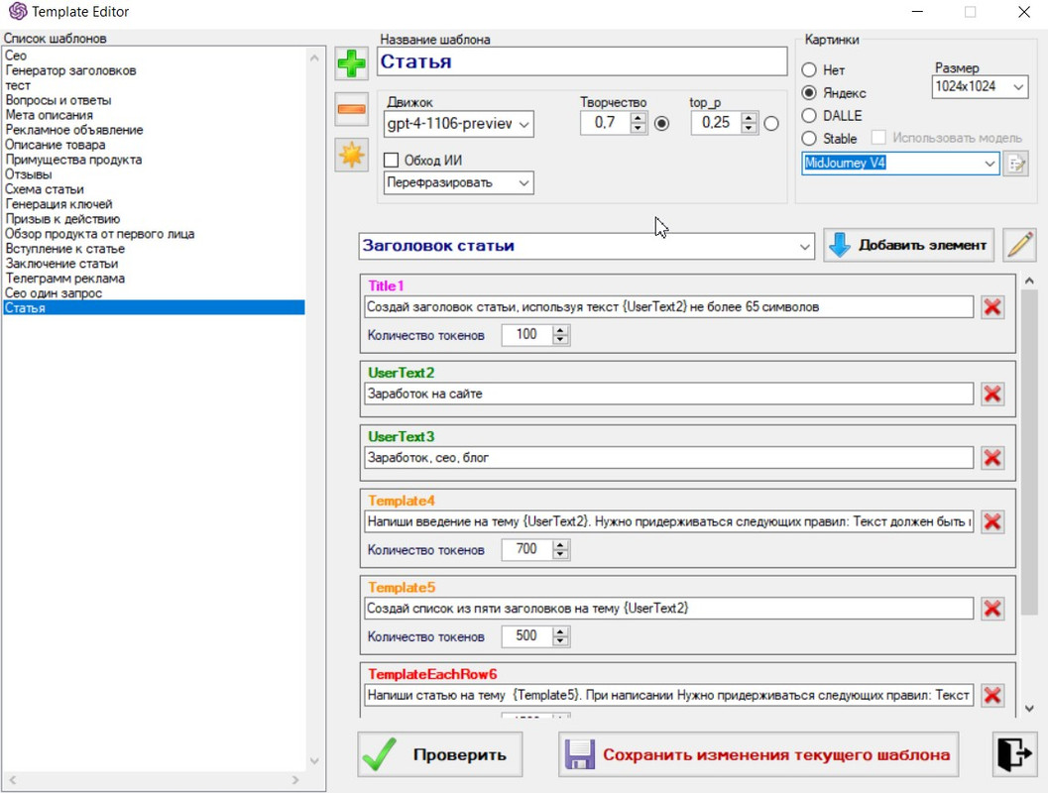Click the orange minus delete template icon
Screen dimensions: 1048x793
[x=351, y=110]
